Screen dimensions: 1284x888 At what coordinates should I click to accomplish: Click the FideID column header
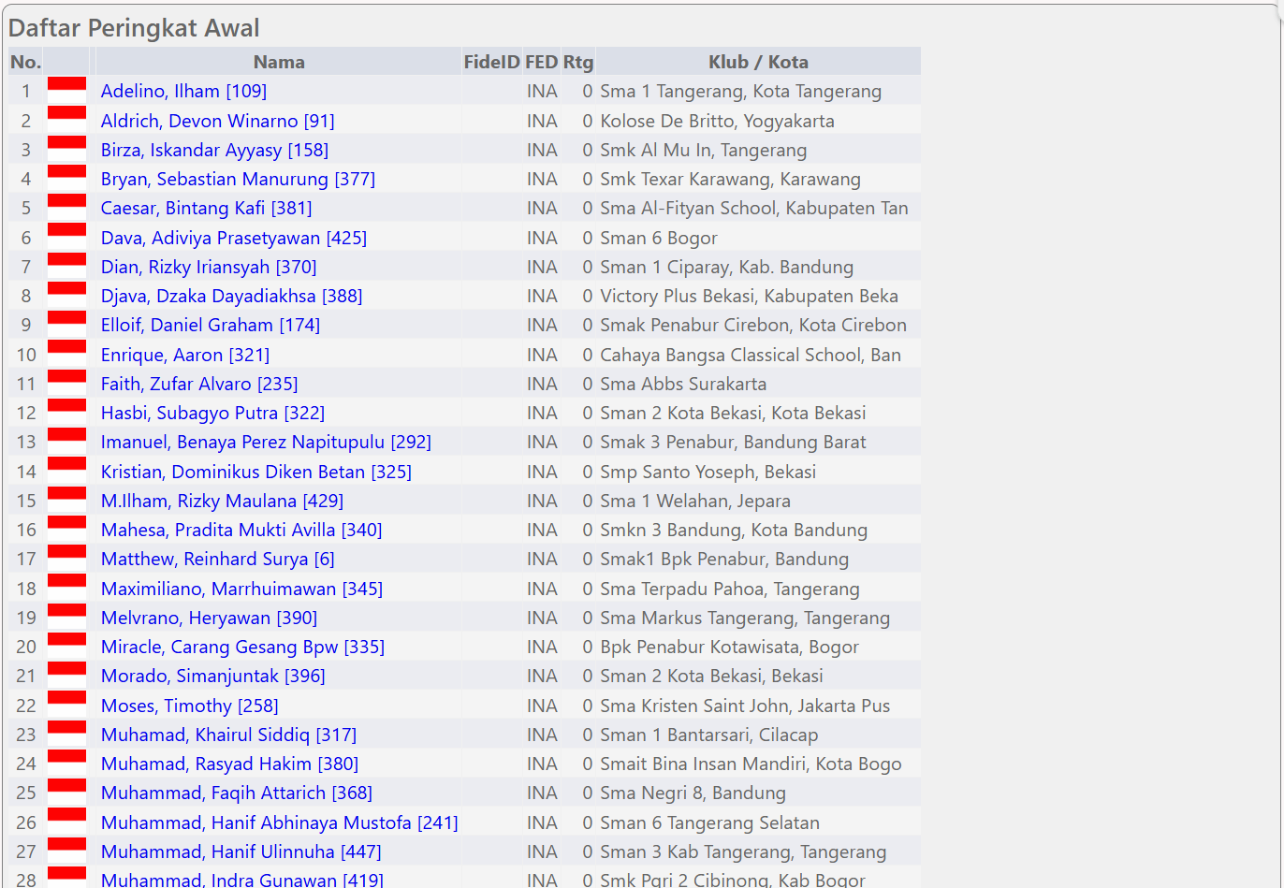click(491, 62)
